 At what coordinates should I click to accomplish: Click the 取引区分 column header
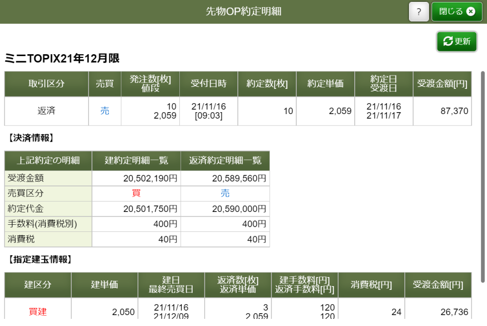pos(47,84)
